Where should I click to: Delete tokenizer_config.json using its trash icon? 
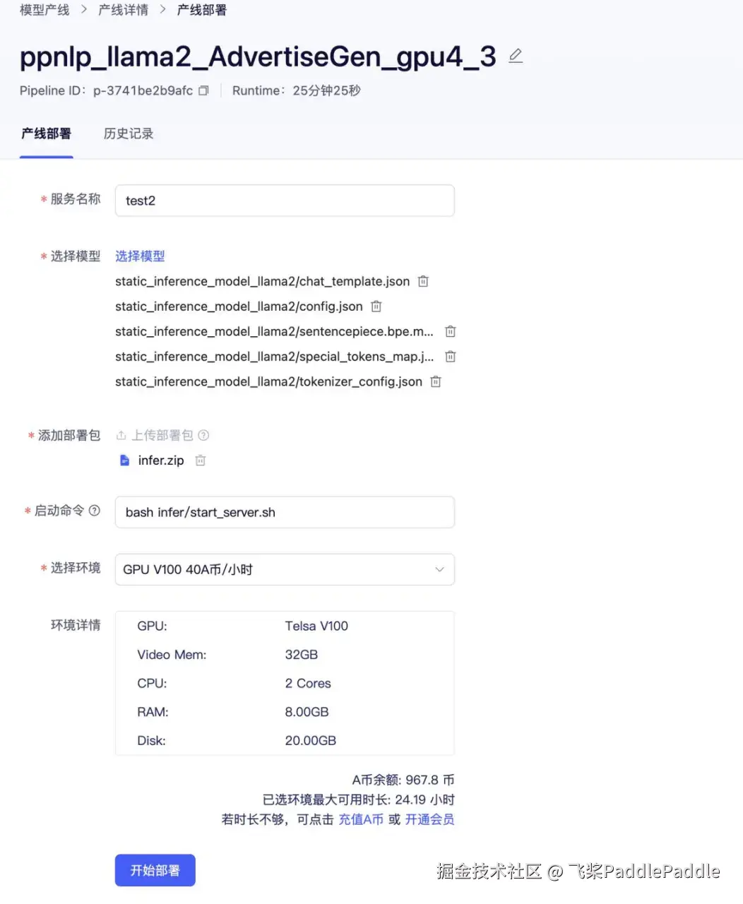point(435,381)
